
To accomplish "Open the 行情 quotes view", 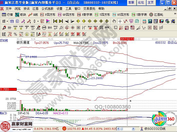I will (x=7, y=14).
